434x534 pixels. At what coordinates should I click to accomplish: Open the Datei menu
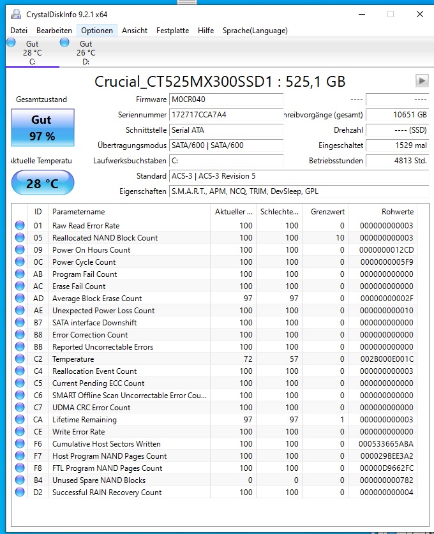pyautogui.click(x=19, y=31)
